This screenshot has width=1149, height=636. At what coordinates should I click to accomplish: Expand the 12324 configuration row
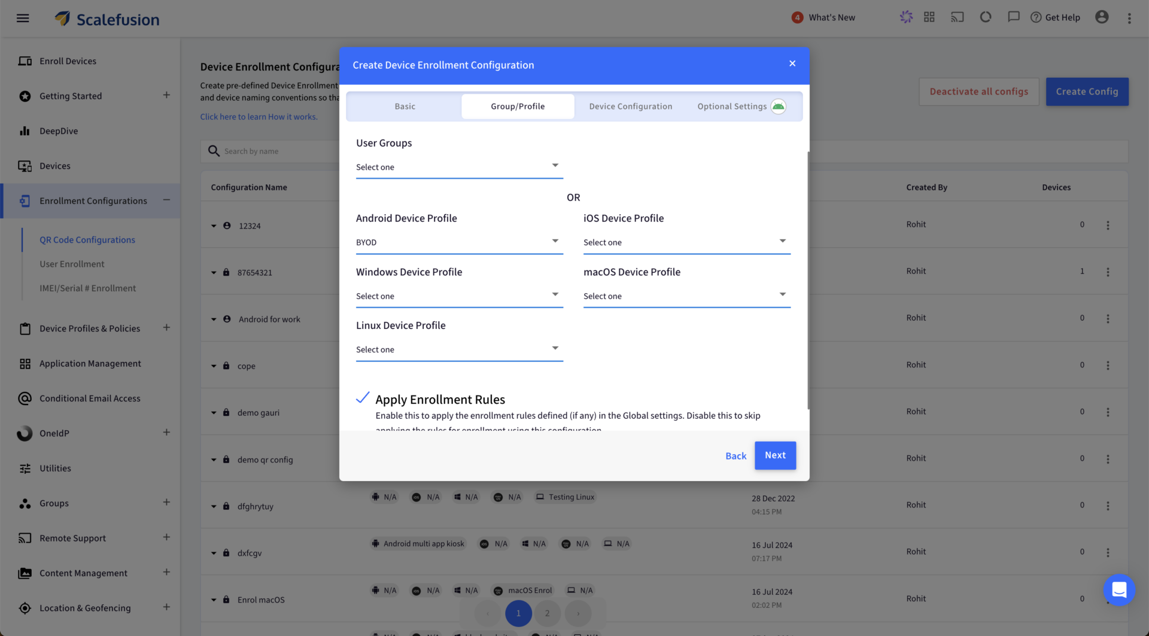tap(214, 226)
